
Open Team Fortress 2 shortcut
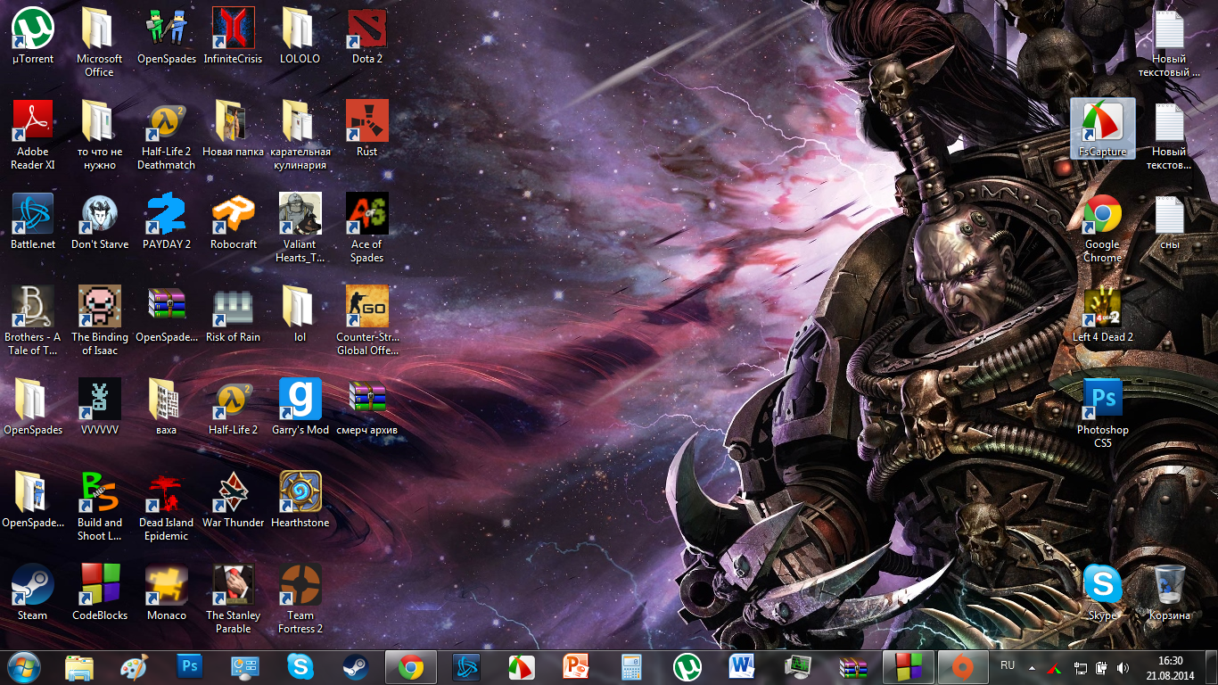coord(300,586)
